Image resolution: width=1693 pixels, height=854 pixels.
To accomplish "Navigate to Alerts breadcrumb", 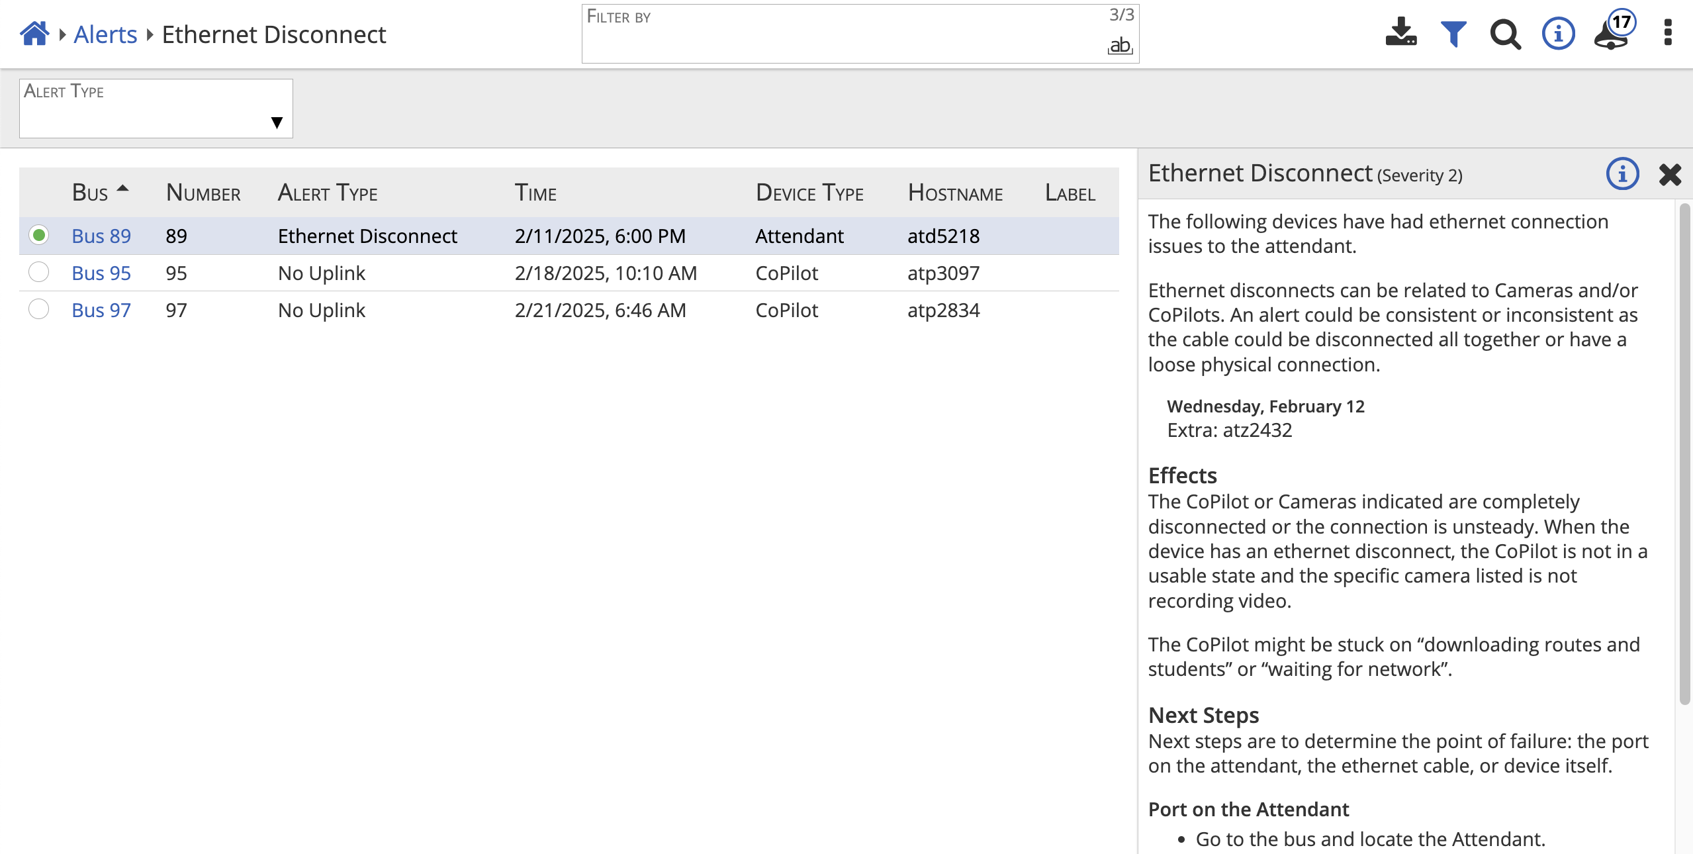I will [x=105, y=34].
